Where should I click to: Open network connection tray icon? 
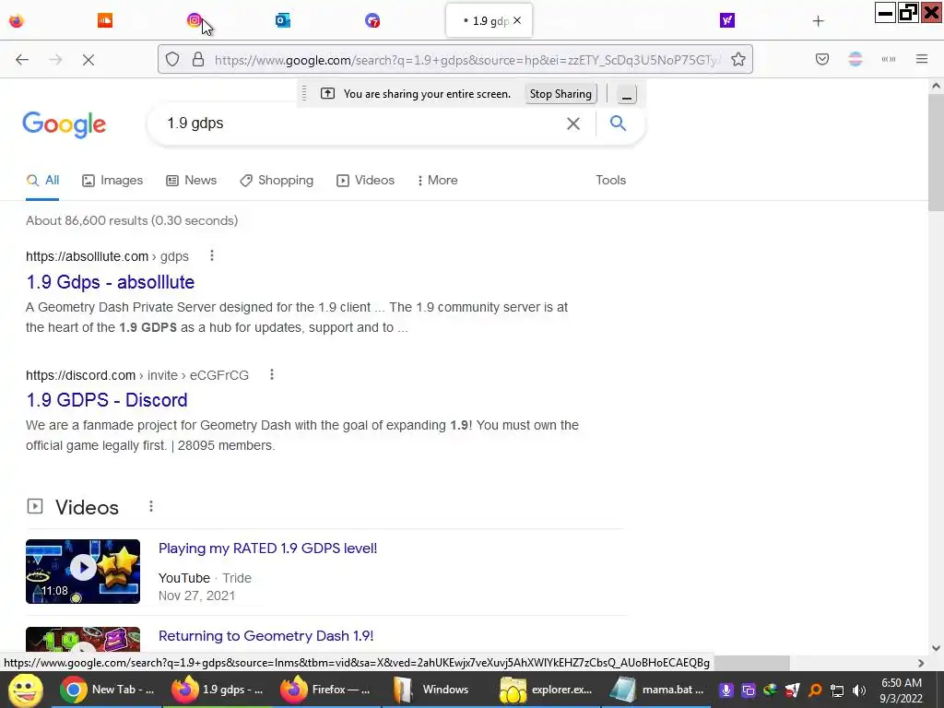pos(837,690)
